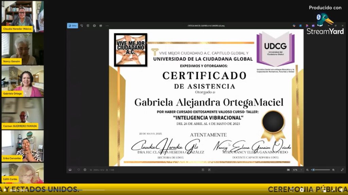The width and height of the screenshot is (348, 195).
Task: Click the CERTIFICADO heading
Action: 204,75
